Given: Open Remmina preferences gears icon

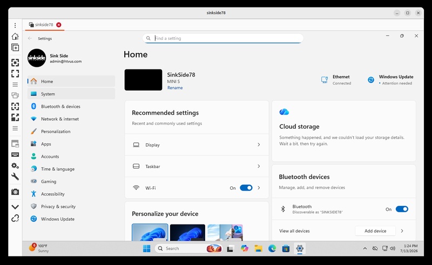Looking at the screenshot, I should pos(15,165).
